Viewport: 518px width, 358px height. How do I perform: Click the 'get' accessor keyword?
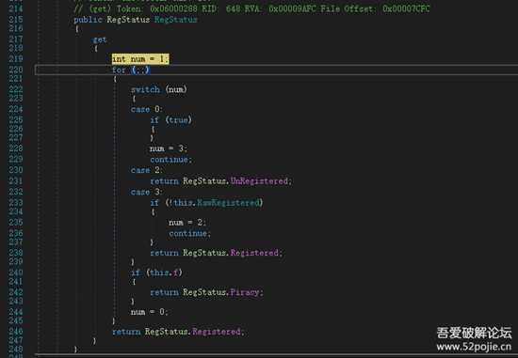[100, 39]
